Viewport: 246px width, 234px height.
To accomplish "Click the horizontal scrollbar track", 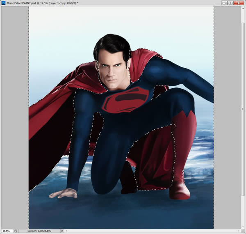I will tap(153, 231).
